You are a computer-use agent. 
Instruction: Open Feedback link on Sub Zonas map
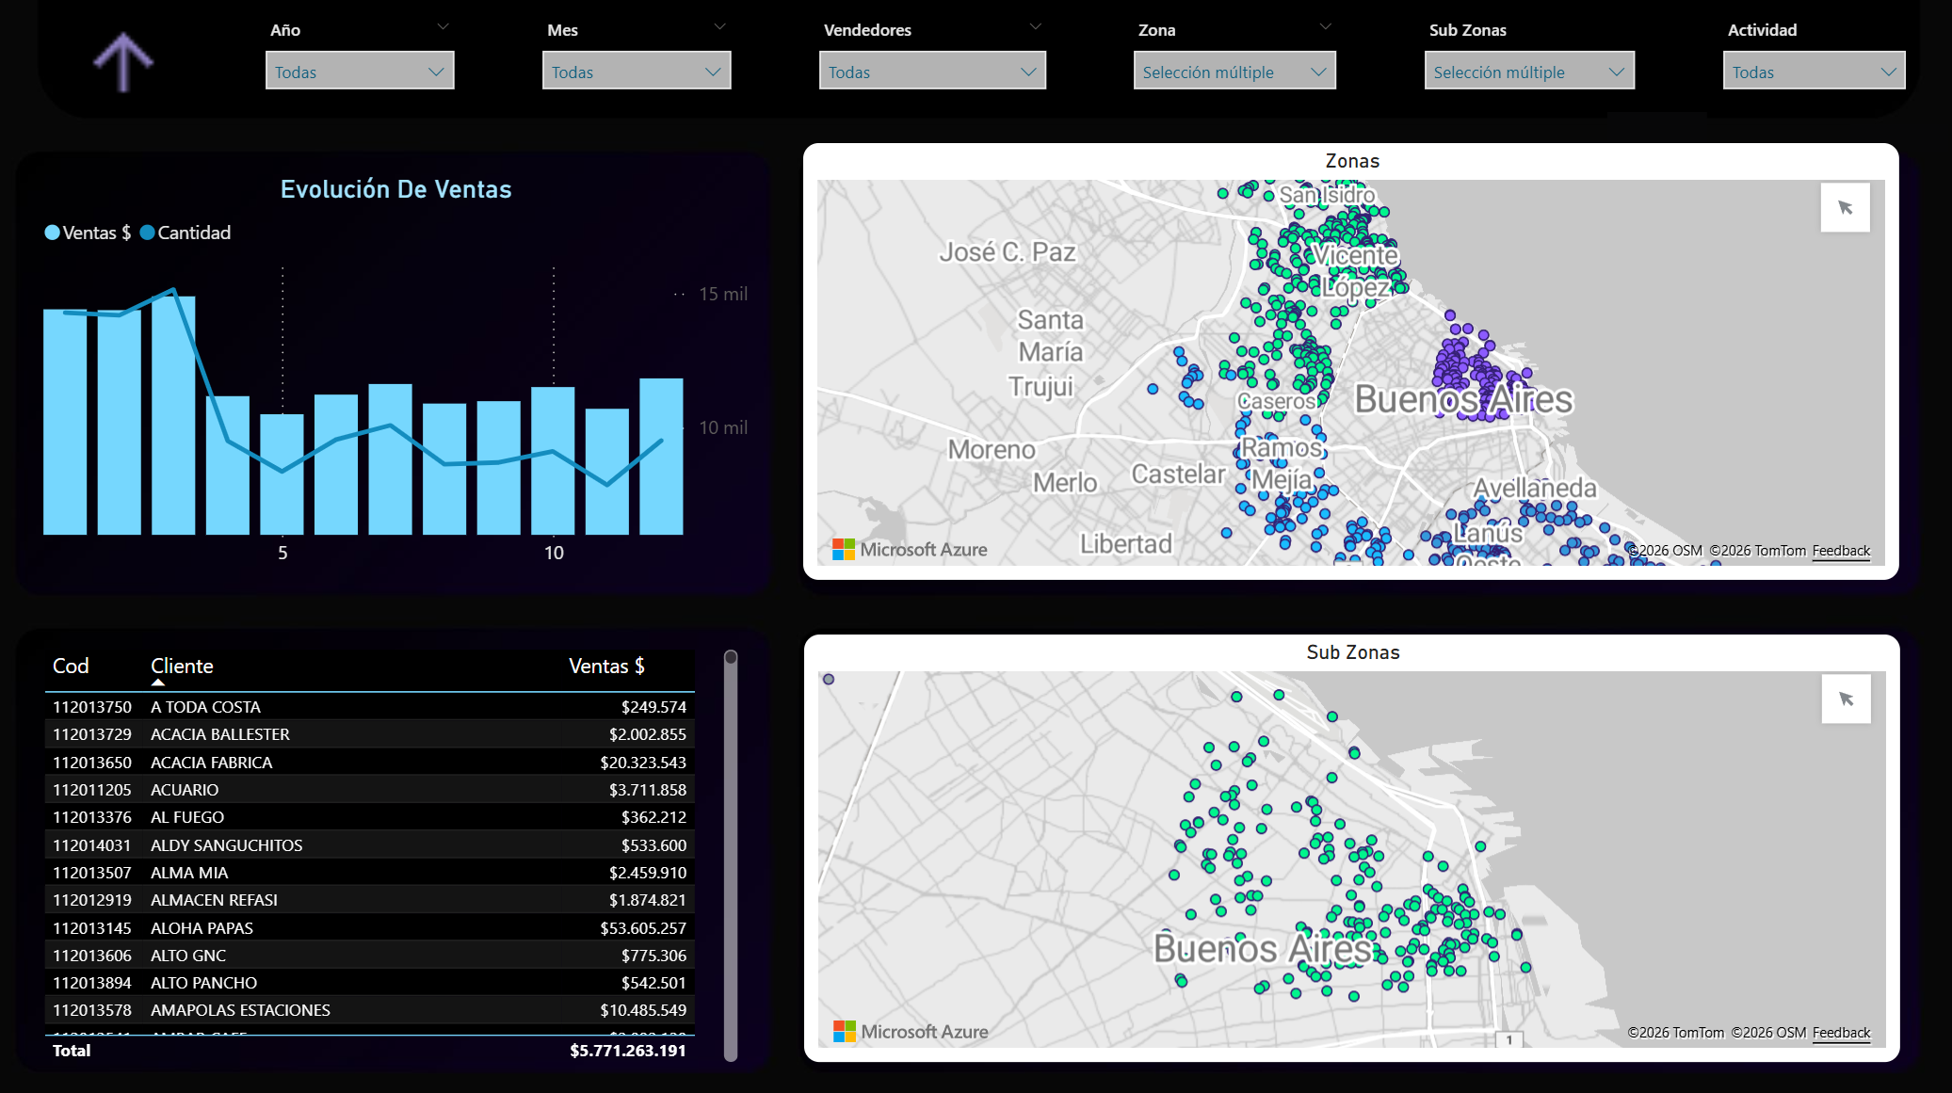(x=1841, y=1033)
